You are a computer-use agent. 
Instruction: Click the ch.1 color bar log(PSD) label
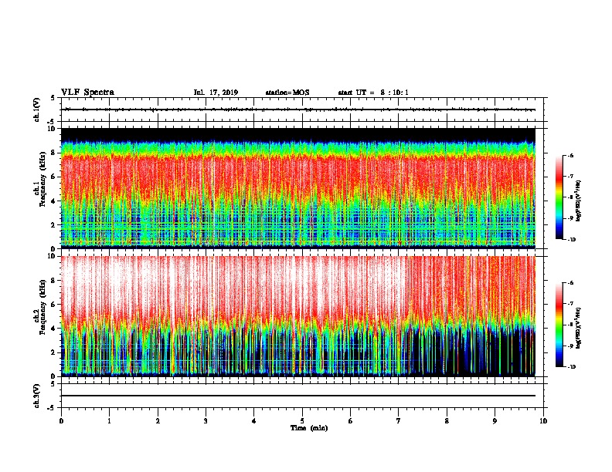pos(578,201)
